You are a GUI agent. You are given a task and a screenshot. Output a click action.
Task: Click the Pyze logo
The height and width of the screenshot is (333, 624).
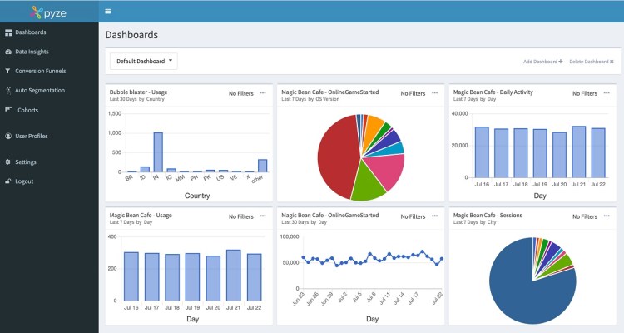coord(48,12)
